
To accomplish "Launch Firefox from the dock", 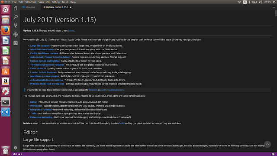I will [x=6, y=30].
